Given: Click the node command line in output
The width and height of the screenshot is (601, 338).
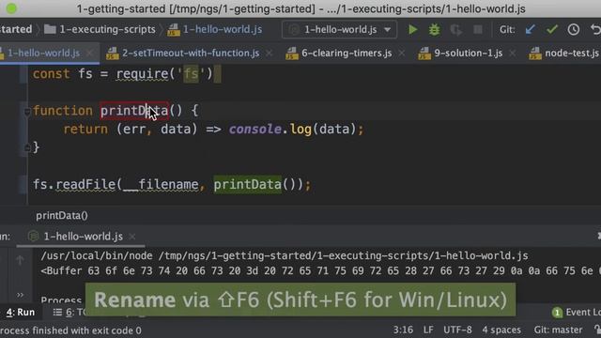Looking at the screenshot, I should coord(285,255).
